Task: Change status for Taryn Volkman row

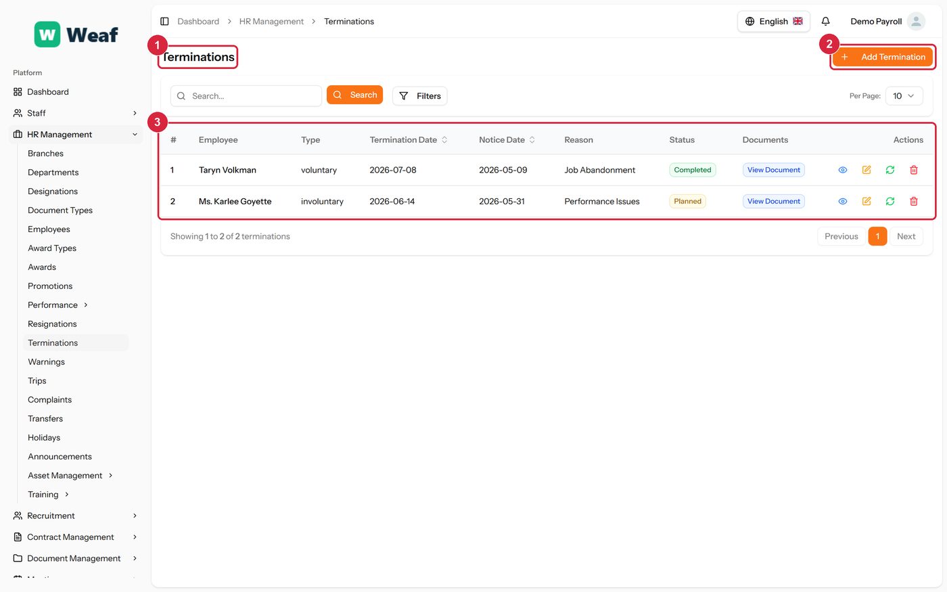Action: 890,170
